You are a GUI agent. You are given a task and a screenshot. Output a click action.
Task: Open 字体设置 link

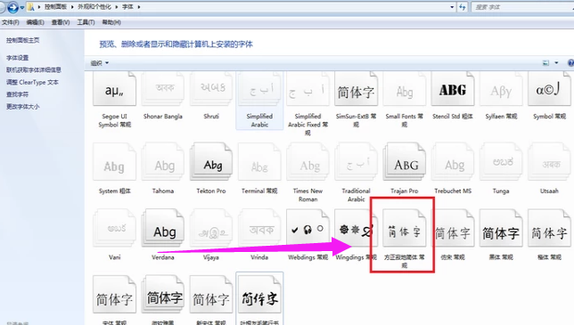(x=17, y=58)
